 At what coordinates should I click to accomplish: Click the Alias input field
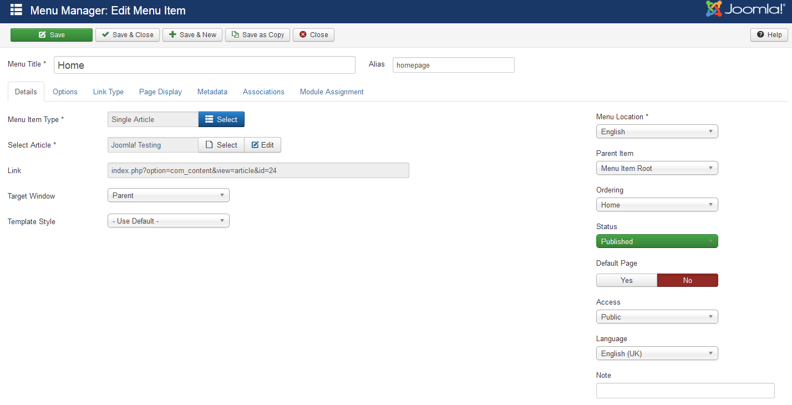point(453,65)
